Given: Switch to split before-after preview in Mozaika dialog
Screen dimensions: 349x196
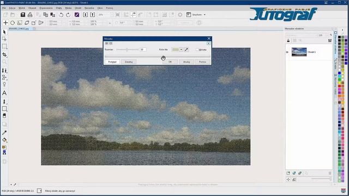Looking at the screenshot, I should pos(107,44).
